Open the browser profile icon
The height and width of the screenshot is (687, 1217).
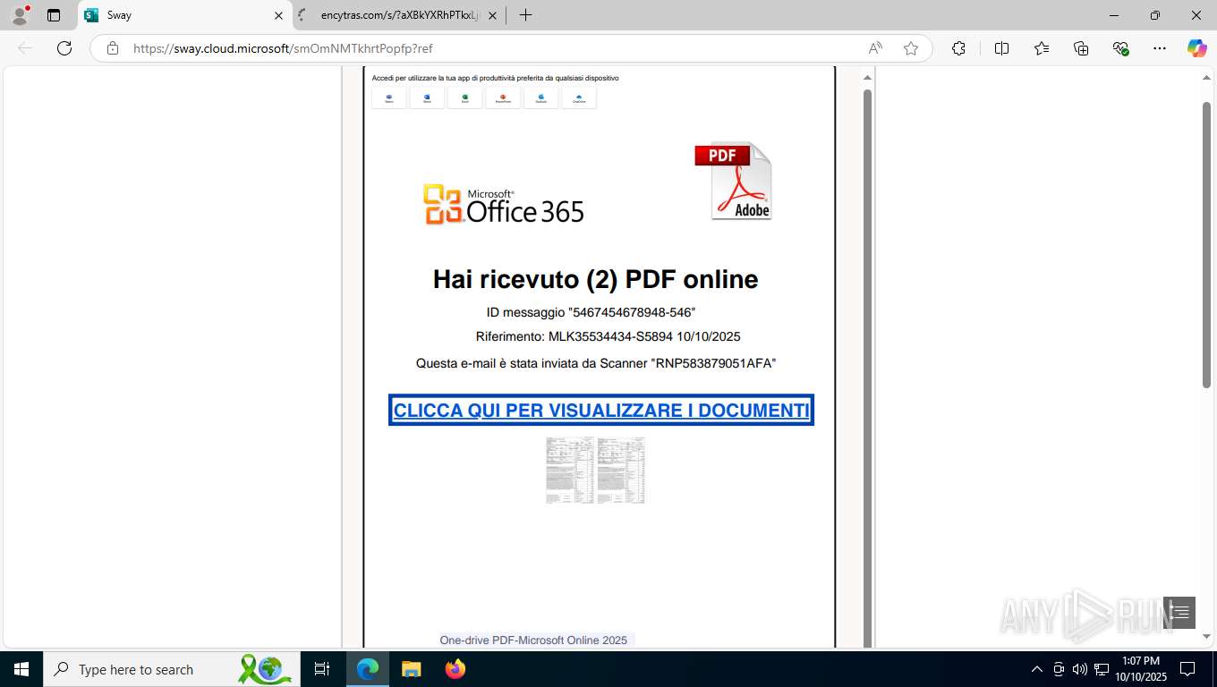19,15
